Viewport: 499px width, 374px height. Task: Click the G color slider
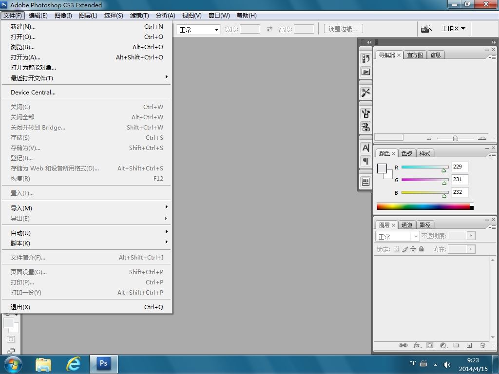coord(425,180)
